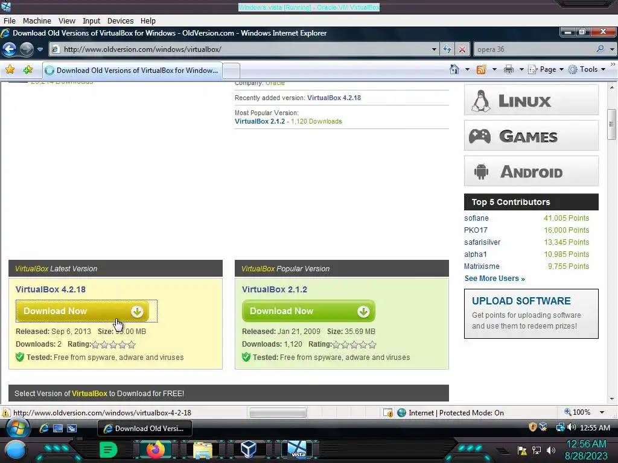Open VirtualBox Devices menu
Viewport: 618px width, 463px height.
coord(120,21)
